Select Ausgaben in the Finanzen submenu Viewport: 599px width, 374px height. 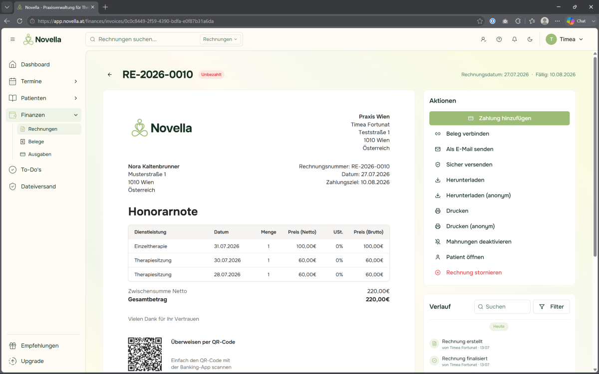(49, 154)
